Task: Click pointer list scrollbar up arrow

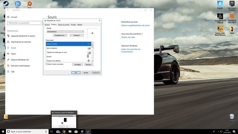Action: point(92,43)
